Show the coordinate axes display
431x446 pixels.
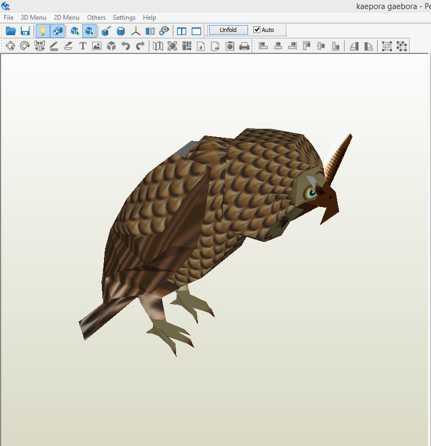(x=135, y=30)
